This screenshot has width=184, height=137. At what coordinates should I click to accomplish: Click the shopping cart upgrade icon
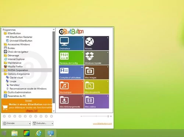[5, 107]
